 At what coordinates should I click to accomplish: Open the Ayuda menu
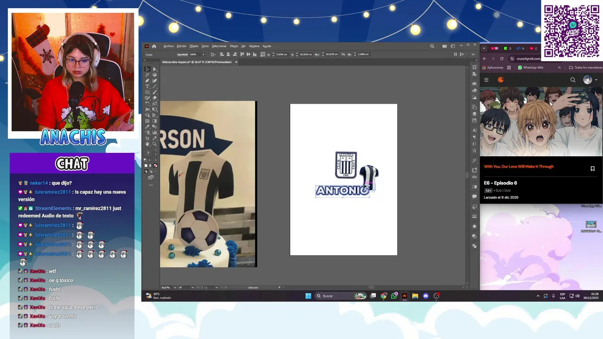click(x=267, y=46)
